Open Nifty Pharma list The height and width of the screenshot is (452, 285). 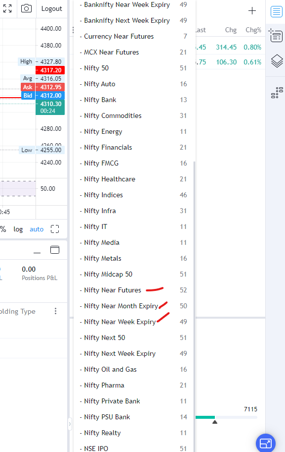[x=134, y=385]
